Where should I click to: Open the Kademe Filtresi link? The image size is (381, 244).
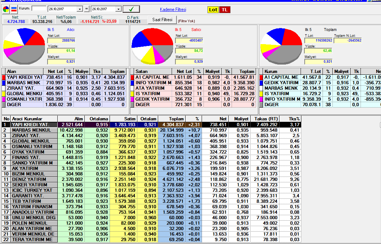(173, 9)
